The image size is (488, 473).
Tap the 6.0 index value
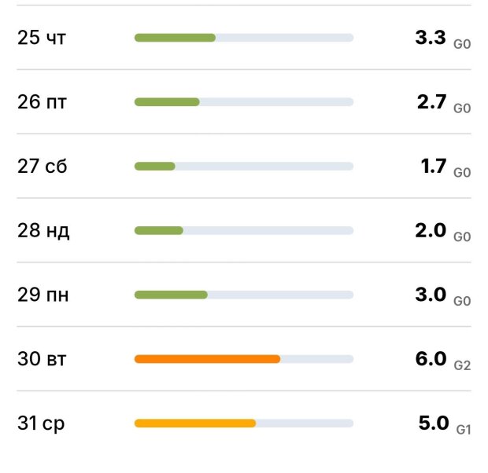pos(431,359)
